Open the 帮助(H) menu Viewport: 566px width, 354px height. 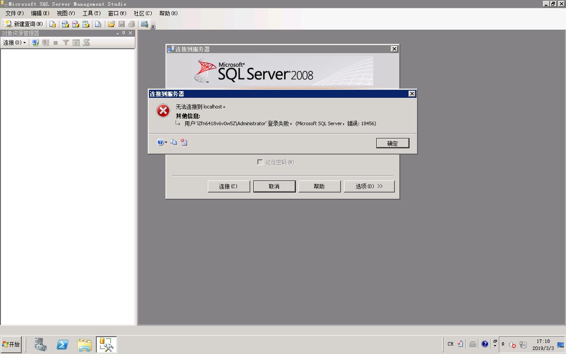[168, 13]
